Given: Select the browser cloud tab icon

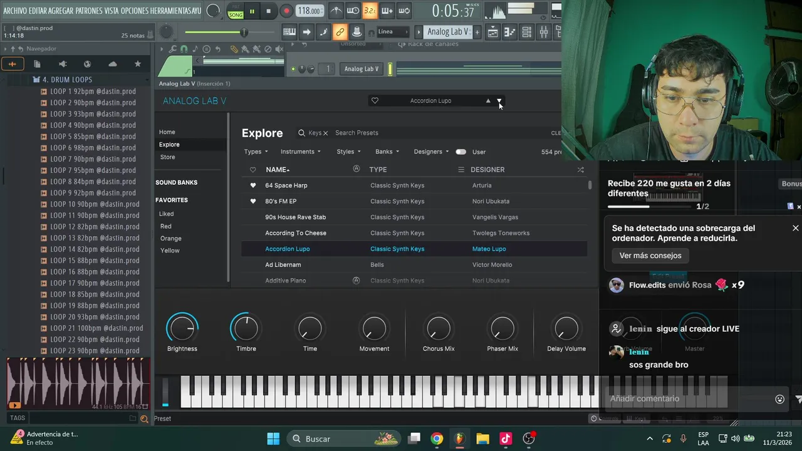Looking at the screenshot, I should click(x=112, y=64).
